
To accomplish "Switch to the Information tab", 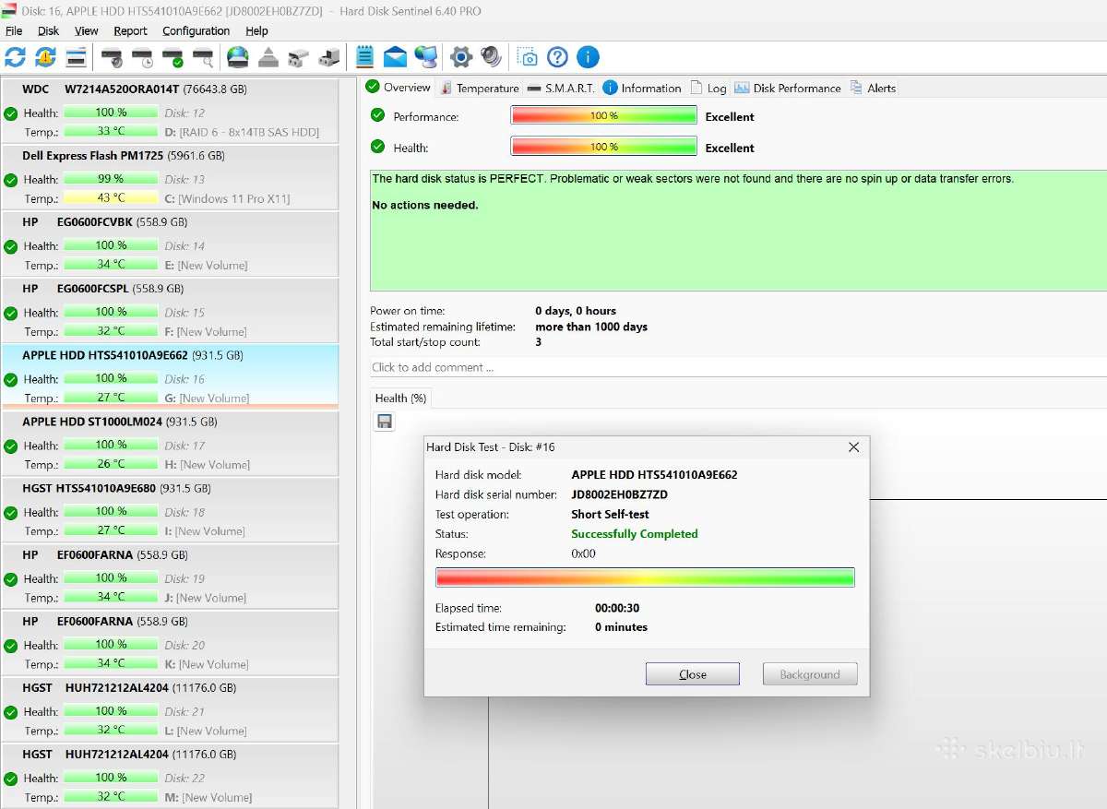I will coord(642,88).
